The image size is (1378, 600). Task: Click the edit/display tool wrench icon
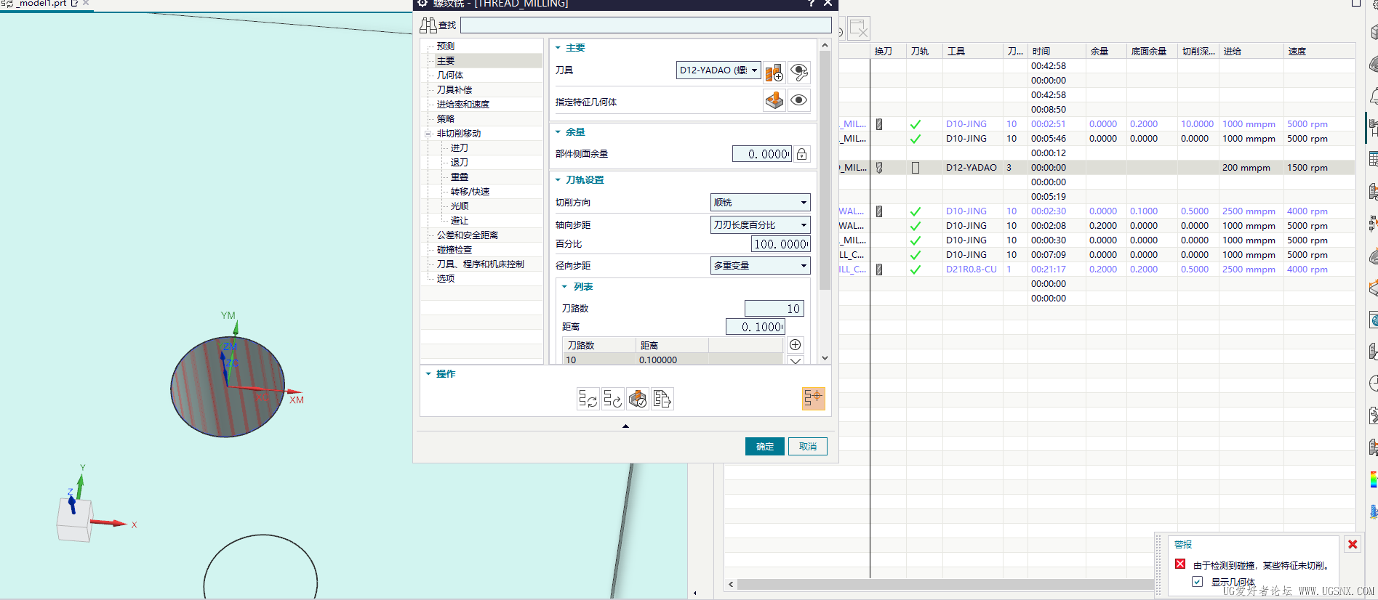coord(799,71)
